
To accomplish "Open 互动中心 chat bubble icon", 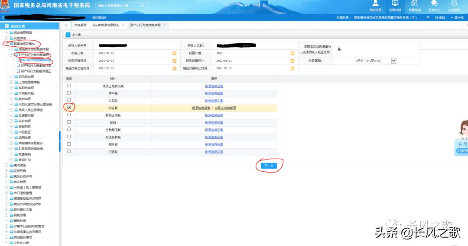I will point(434,3).
